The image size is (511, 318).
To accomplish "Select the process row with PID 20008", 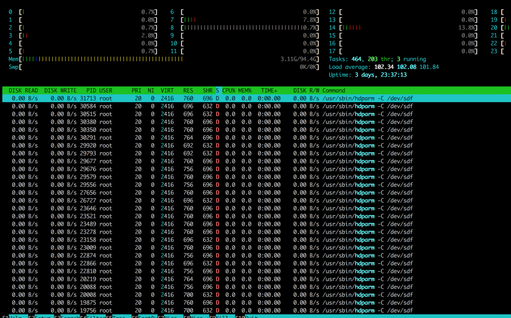I will pos(257,295).
